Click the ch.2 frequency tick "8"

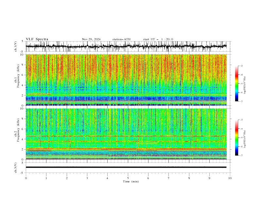tap(23, 119)
